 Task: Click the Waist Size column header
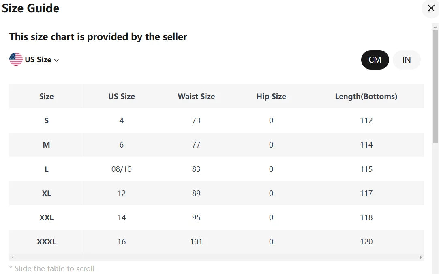(196, 96)
